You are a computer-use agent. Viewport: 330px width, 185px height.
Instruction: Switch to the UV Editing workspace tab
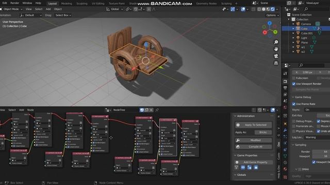tap(98, 4)
